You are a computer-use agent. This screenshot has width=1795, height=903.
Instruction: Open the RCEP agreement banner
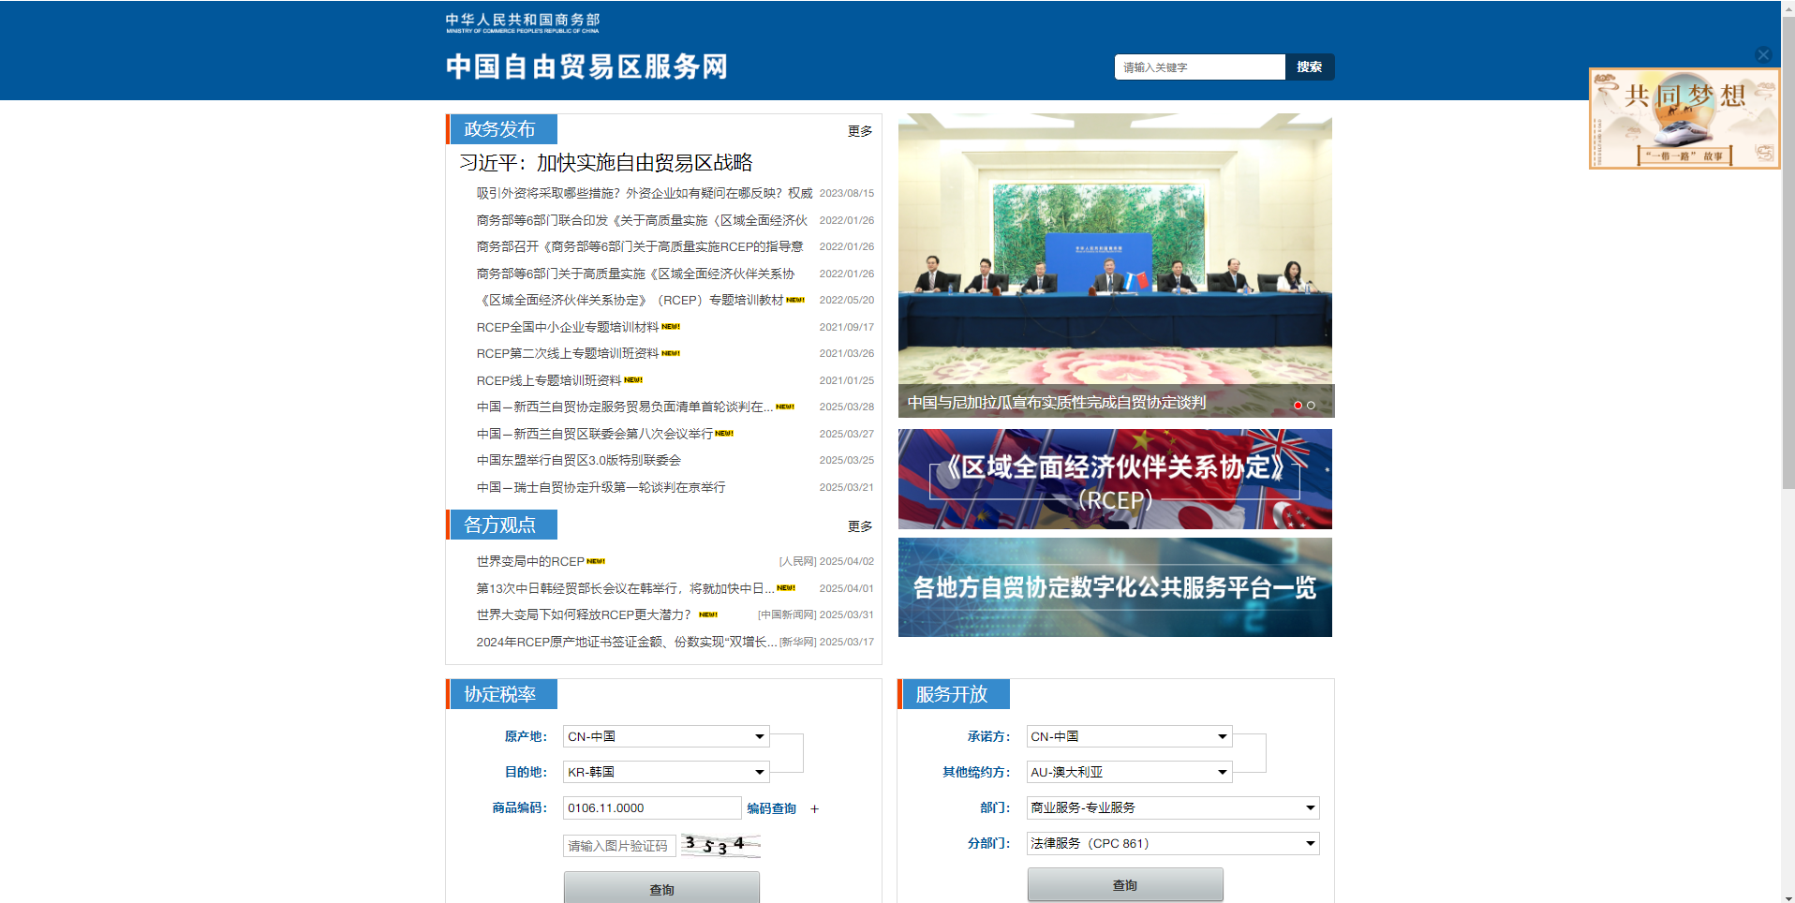click(1115, 480)
